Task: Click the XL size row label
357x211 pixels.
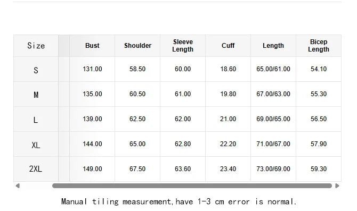Action: tap(36, 145)
